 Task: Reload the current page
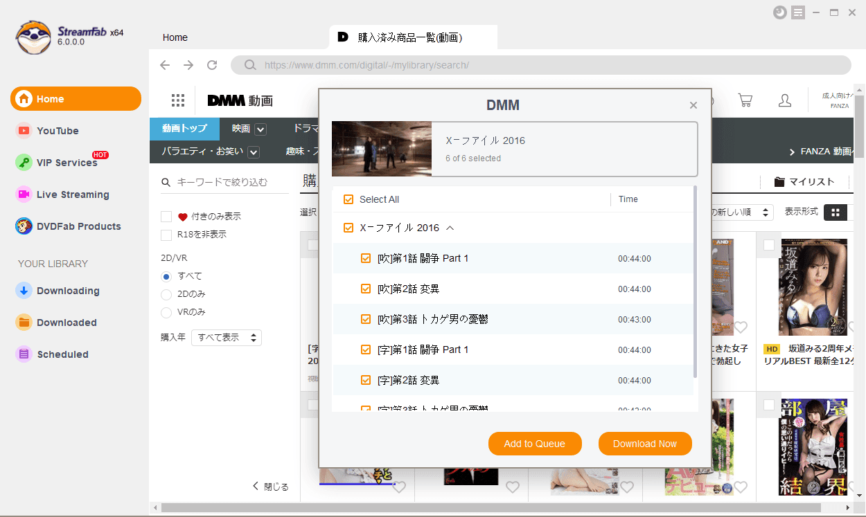click(x=212, y=65)
